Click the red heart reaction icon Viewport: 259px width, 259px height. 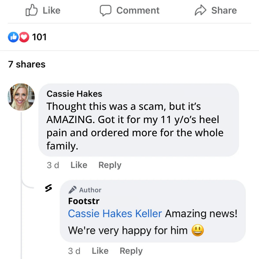[x=23, y=37]
